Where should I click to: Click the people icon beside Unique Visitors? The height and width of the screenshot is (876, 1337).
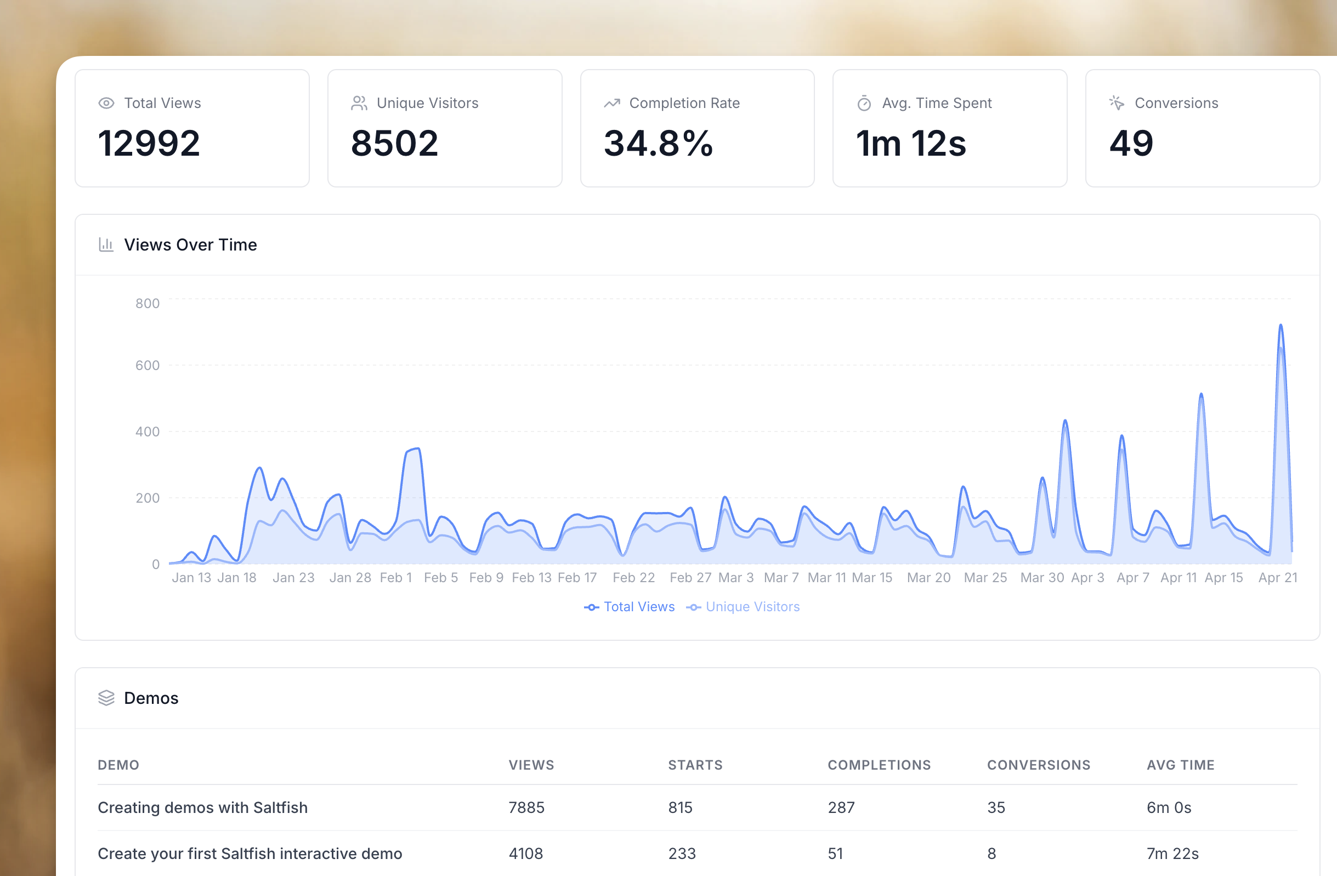pyautogui.click(x=359, y=103)
